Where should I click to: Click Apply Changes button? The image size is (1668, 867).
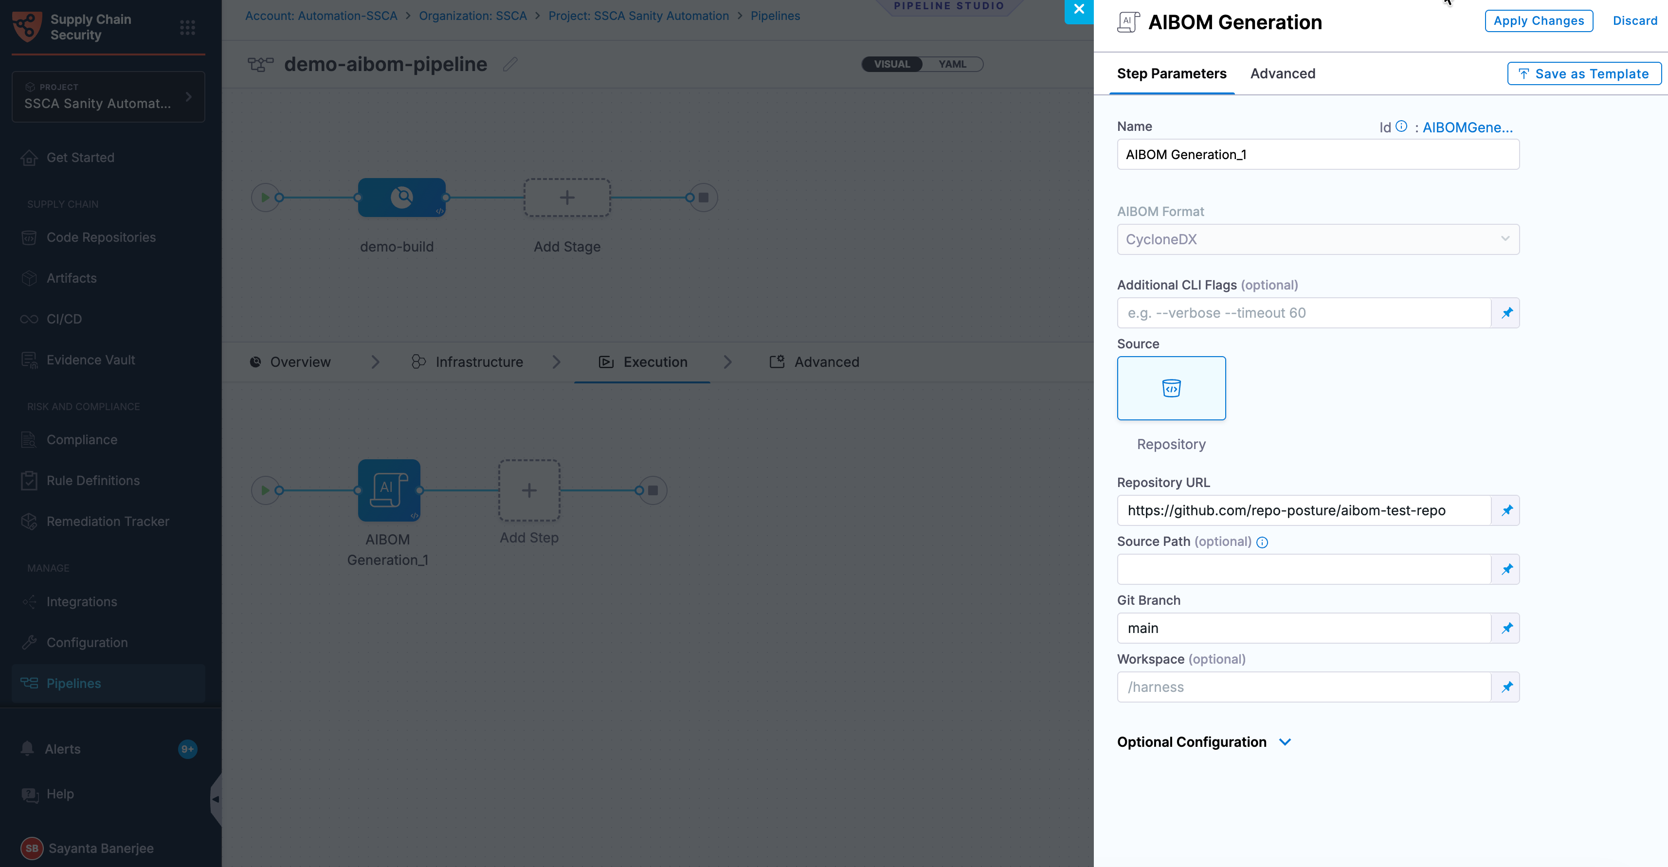click(1539, 21)
